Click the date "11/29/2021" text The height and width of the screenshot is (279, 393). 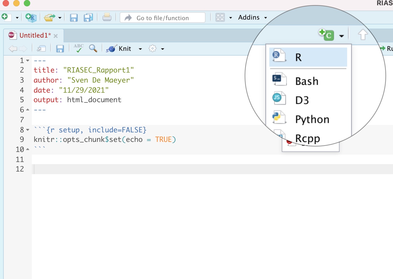(x=84, y=90)
